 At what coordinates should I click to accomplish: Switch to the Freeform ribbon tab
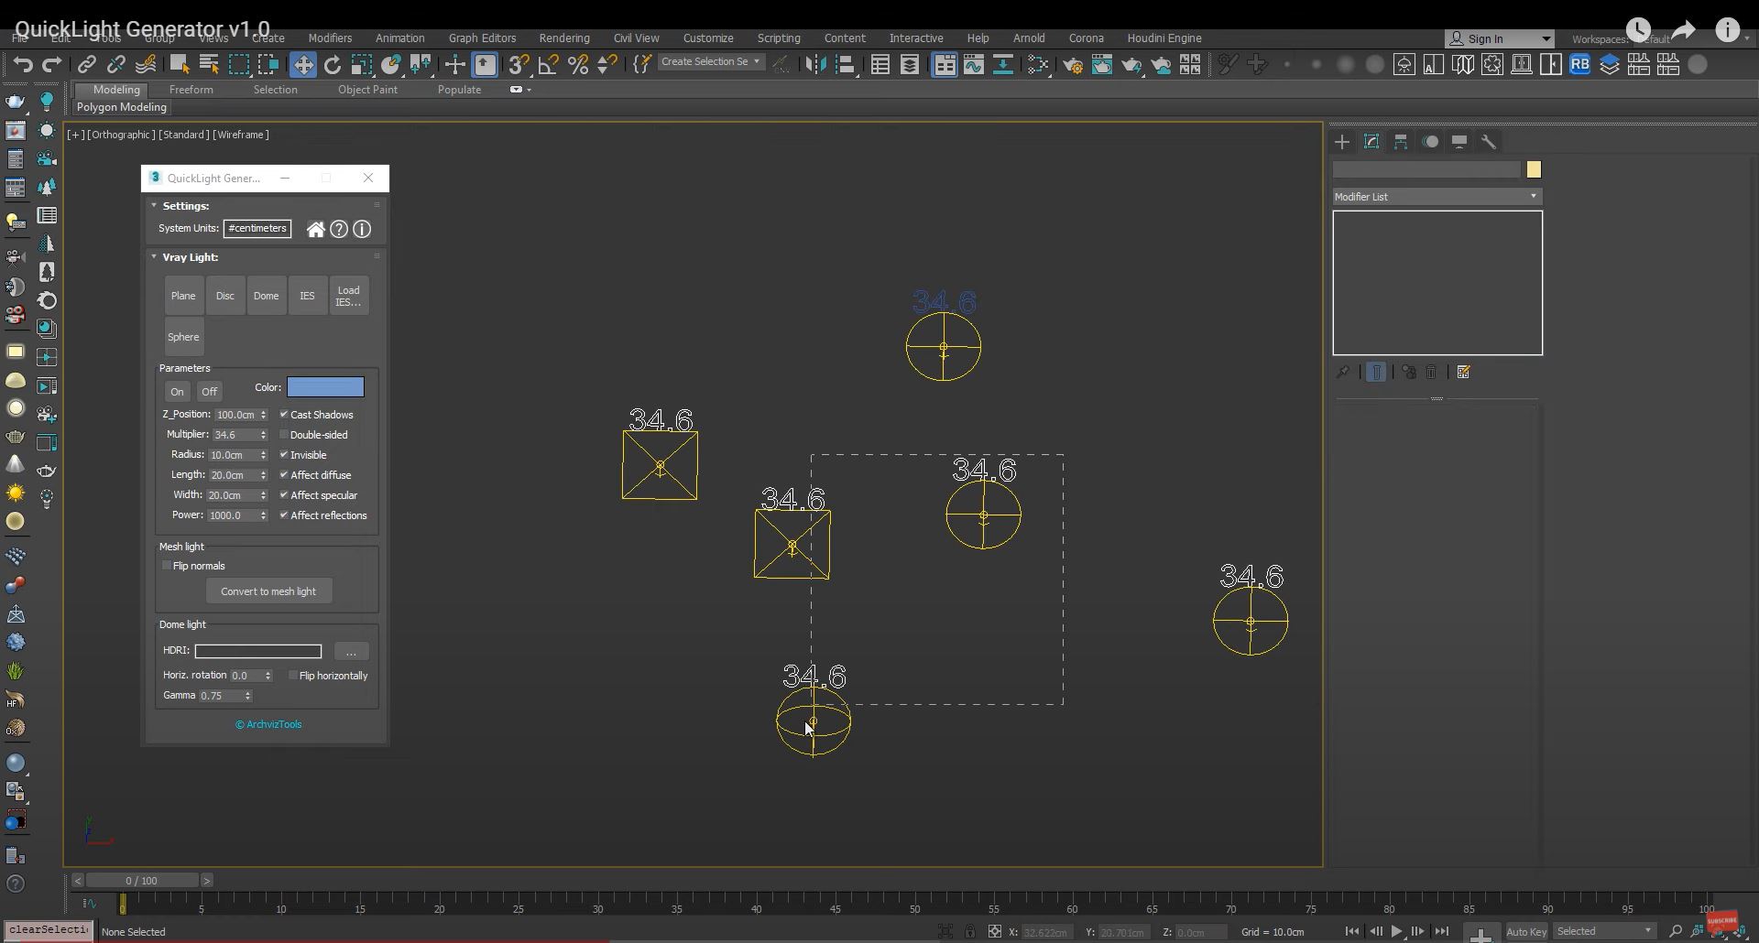[191, 89]
